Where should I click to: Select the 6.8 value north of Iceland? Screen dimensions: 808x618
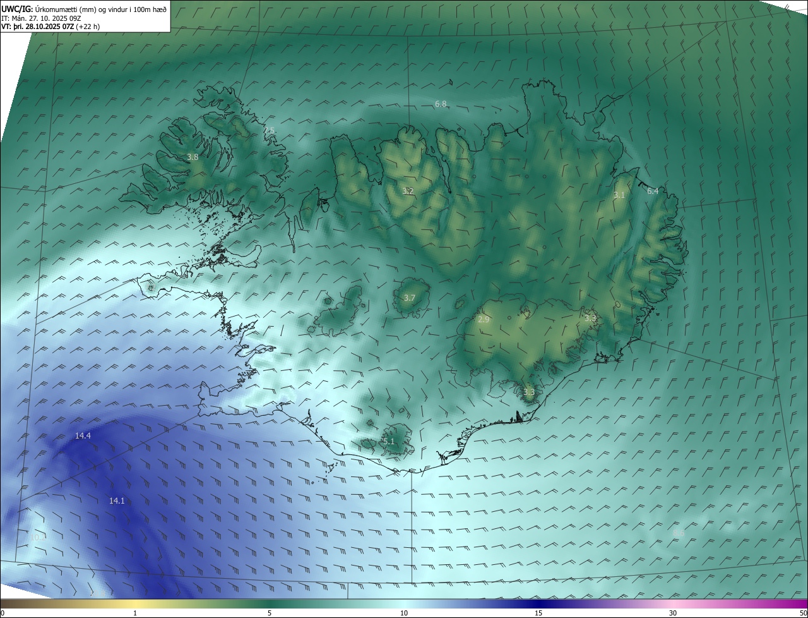coord(441,104)
